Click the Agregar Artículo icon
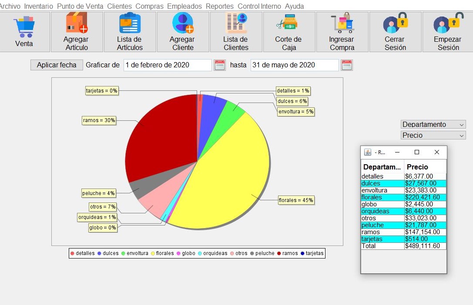Screen dimensions: 473x305 click(77, 23)
